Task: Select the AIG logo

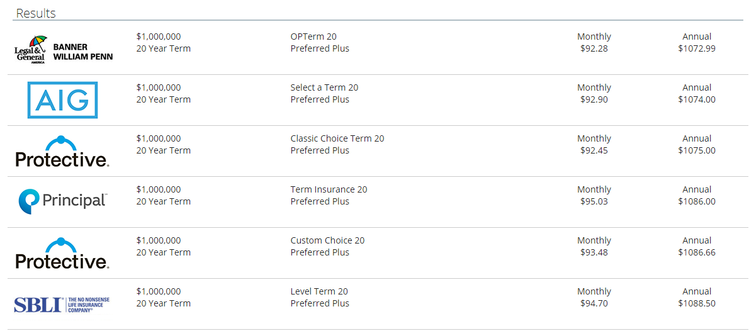Action: pyautogui.click(x=62, y=100)
